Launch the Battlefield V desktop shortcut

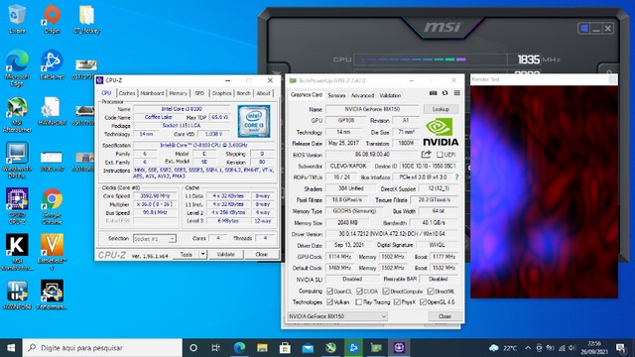[x=52, y=252]
